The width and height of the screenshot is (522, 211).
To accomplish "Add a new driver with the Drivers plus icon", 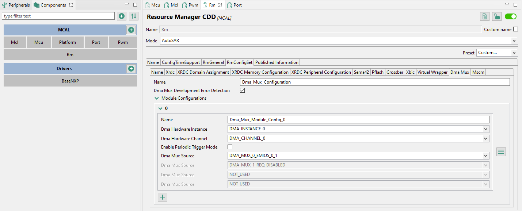I will [131, 69].
